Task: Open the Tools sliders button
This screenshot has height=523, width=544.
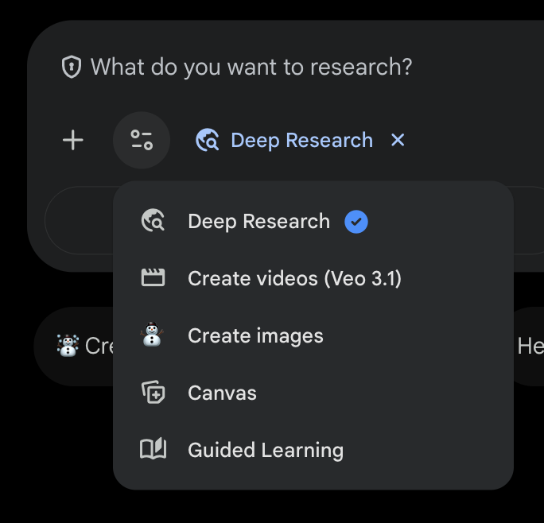Action: pyautogui.click(x=142, y=140)
